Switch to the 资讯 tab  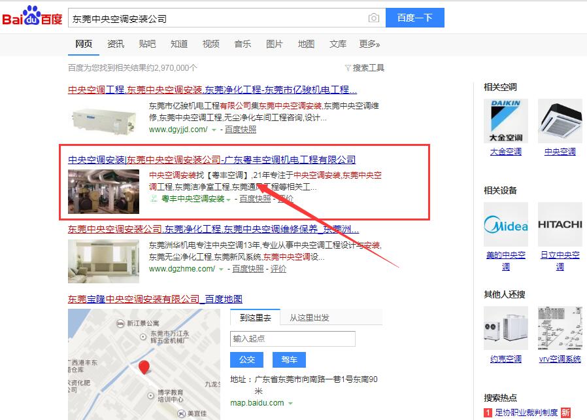tap(116, 44)
